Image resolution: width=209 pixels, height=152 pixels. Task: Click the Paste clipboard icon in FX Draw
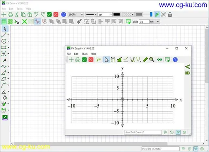(30, 14)
